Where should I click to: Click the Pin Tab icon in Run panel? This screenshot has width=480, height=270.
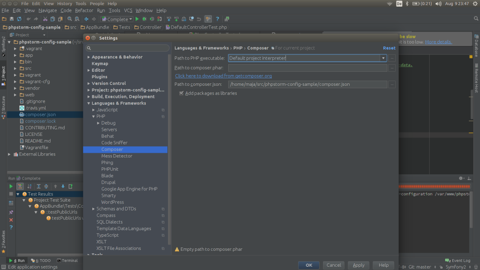coord(11,212)
